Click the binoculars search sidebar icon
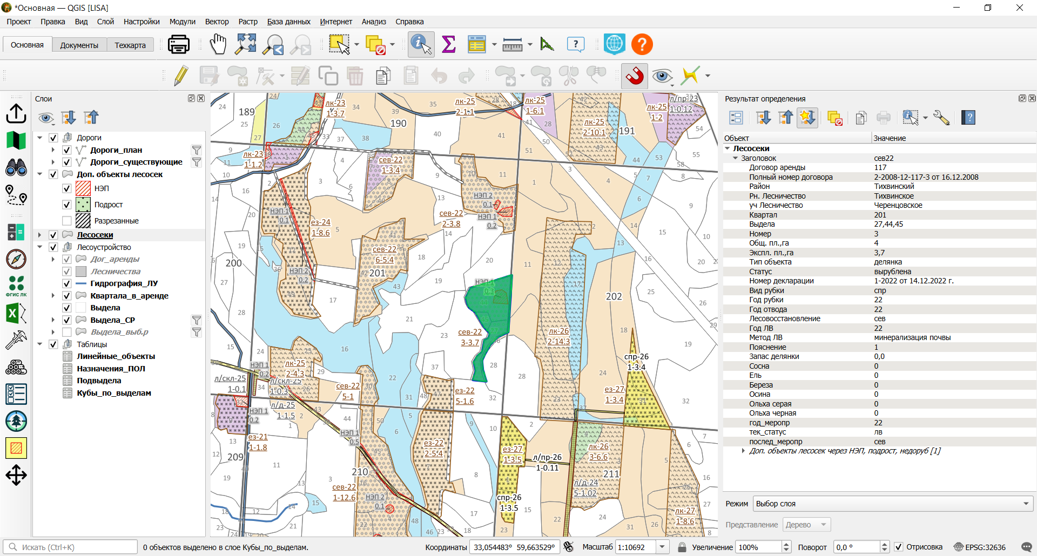 16,167
